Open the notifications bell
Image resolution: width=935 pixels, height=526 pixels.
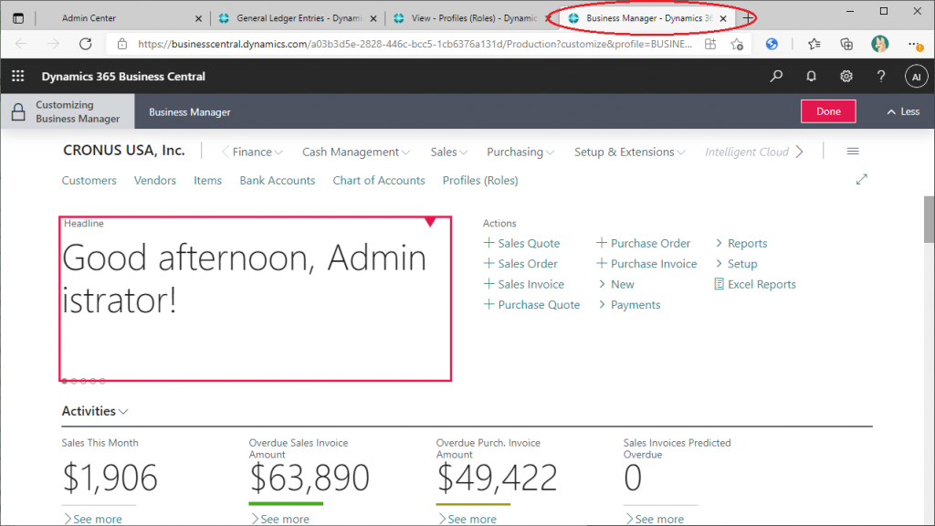[x=811, y=77]
